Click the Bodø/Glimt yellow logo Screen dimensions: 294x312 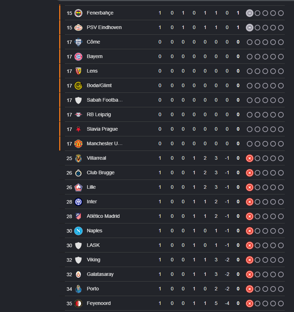tap(78, 86)
